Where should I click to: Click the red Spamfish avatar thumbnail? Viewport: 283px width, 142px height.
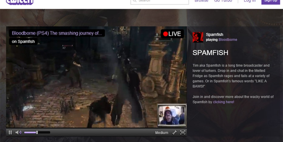point(198,37)
